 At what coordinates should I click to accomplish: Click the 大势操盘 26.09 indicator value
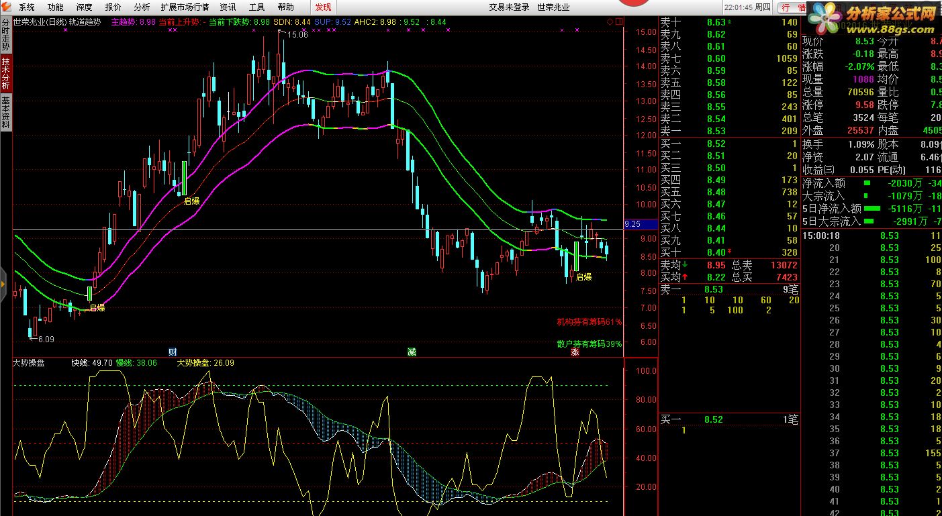(205, 363)
